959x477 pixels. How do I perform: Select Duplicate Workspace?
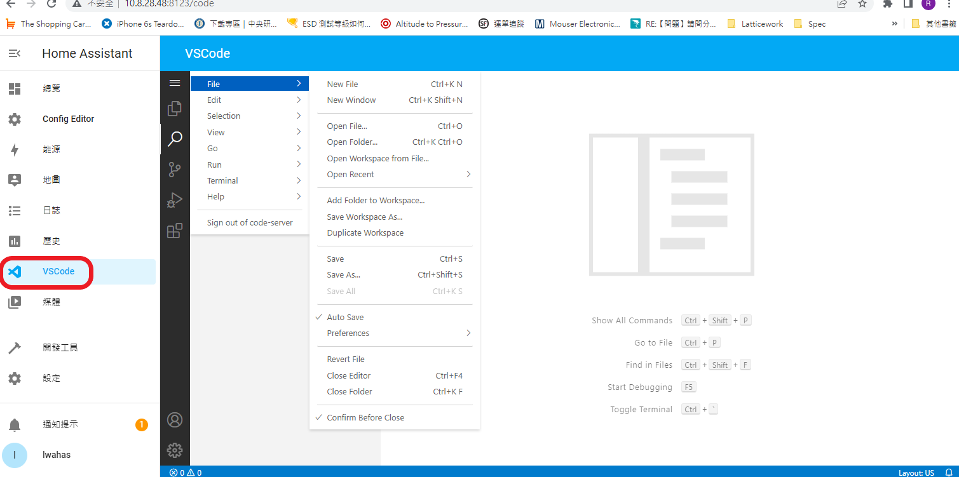[394, 232]
